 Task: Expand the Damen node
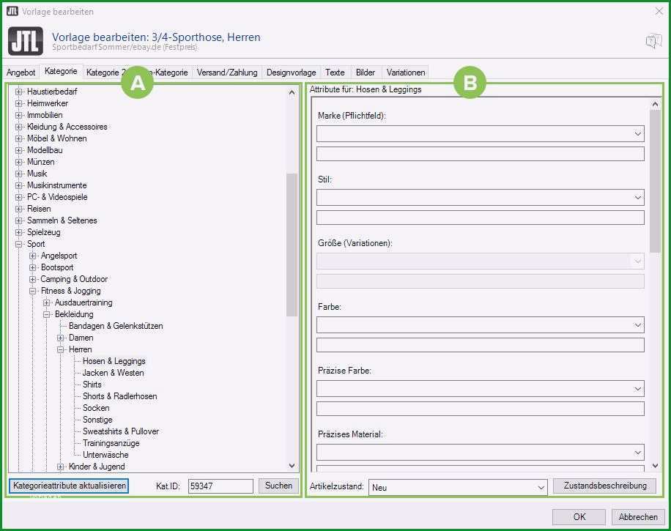tap(60, 338)
